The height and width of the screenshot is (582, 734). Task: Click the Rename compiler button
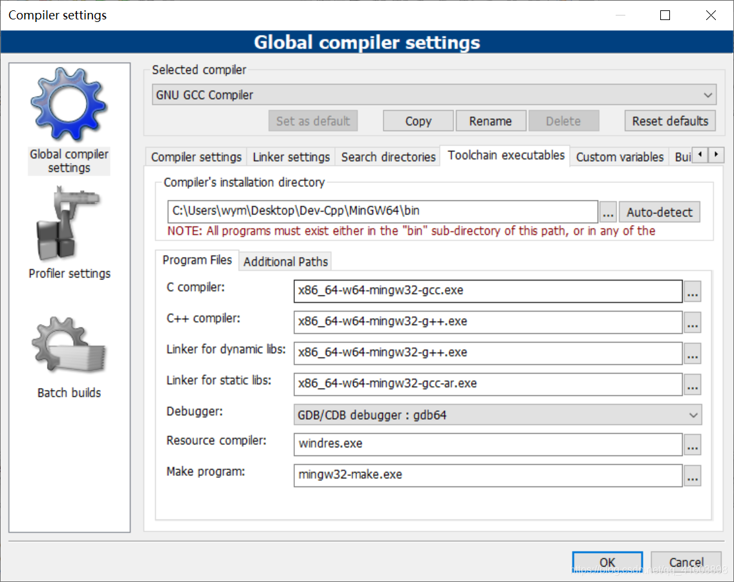tap(491, 122)
